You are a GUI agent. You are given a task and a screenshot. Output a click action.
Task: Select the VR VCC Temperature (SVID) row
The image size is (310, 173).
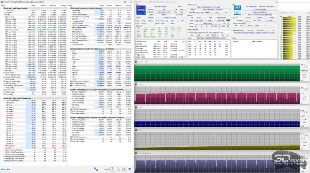[x=100, y=17]
